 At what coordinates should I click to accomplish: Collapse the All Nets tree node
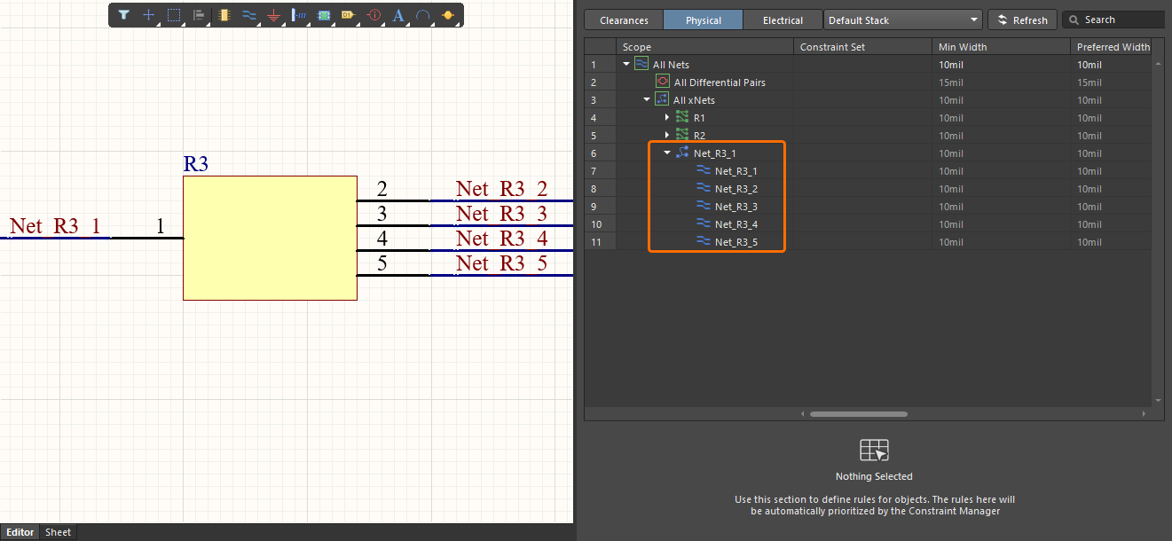[x=627, y=64]
